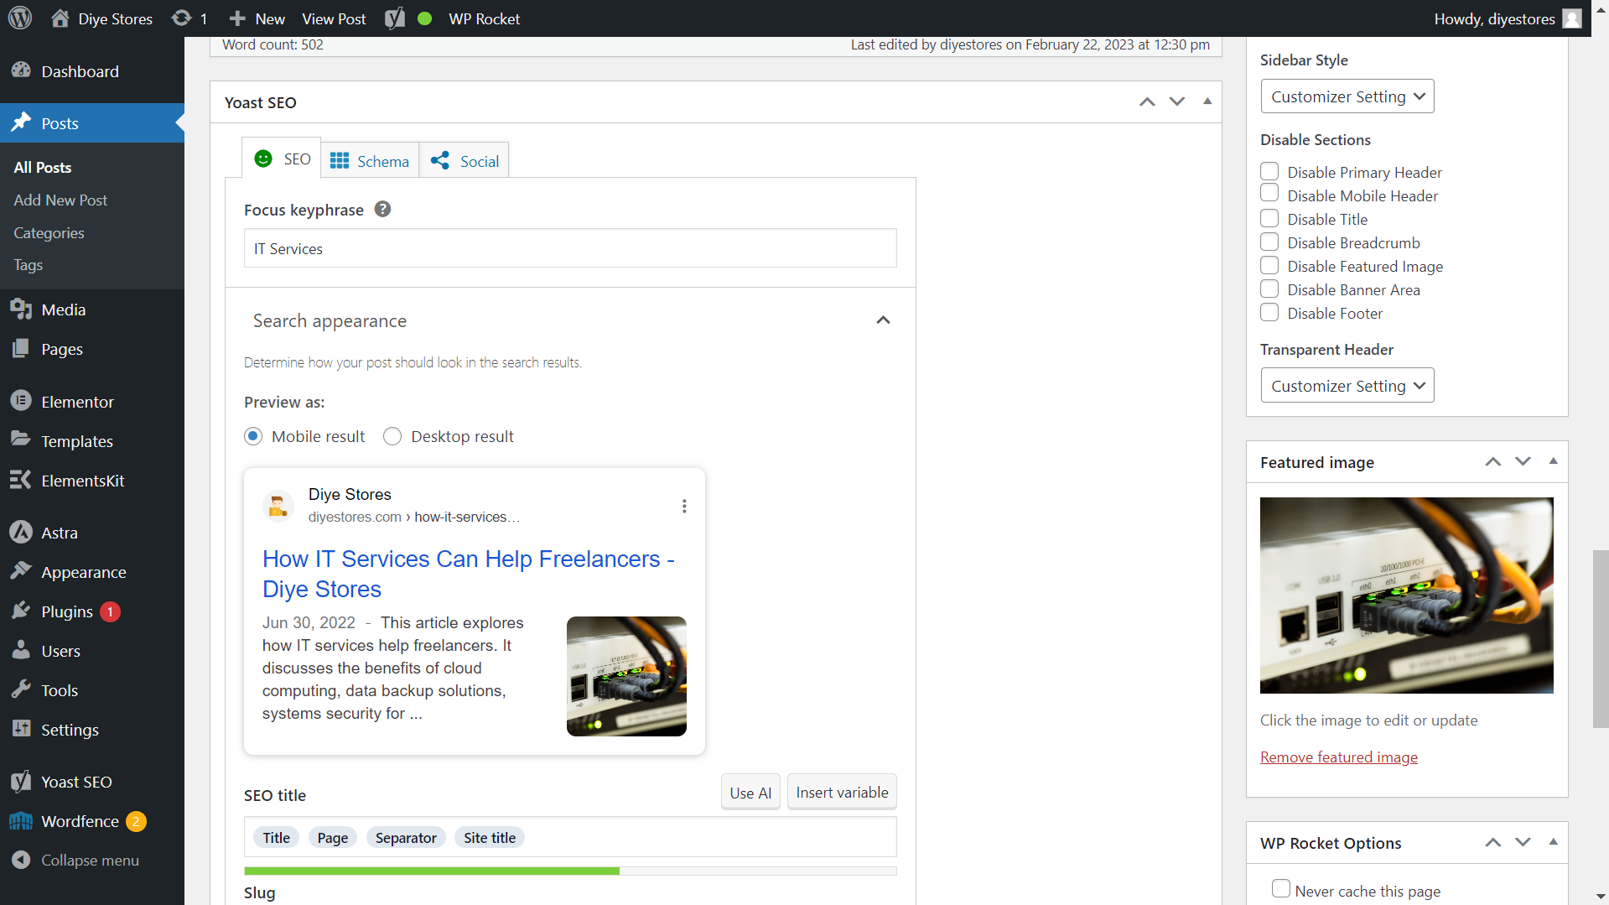Open WP Rocket in admin bar

pyautogui.click(x=484, y=18)
